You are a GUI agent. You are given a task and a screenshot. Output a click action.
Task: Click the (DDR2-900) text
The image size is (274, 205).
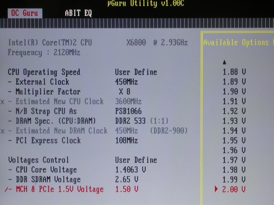click(169, 131)
